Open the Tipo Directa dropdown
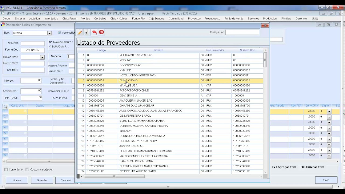Image resolution: width=345 pixels, height=194 pixels. [50, 33]
